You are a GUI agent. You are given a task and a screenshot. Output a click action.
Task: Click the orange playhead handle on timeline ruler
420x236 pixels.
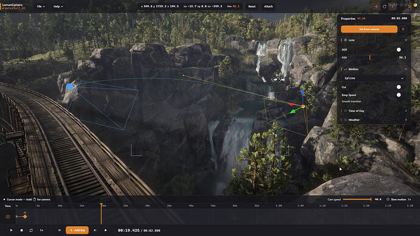101,205
